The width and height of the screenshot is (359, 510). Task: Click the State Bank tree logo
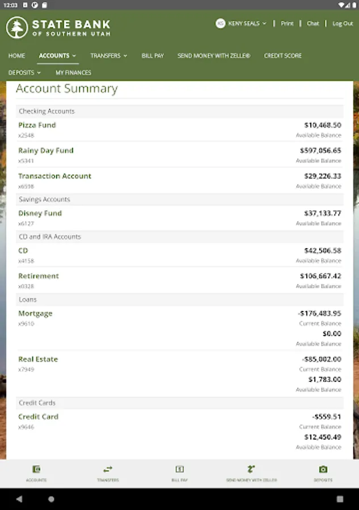click(17, 27)
